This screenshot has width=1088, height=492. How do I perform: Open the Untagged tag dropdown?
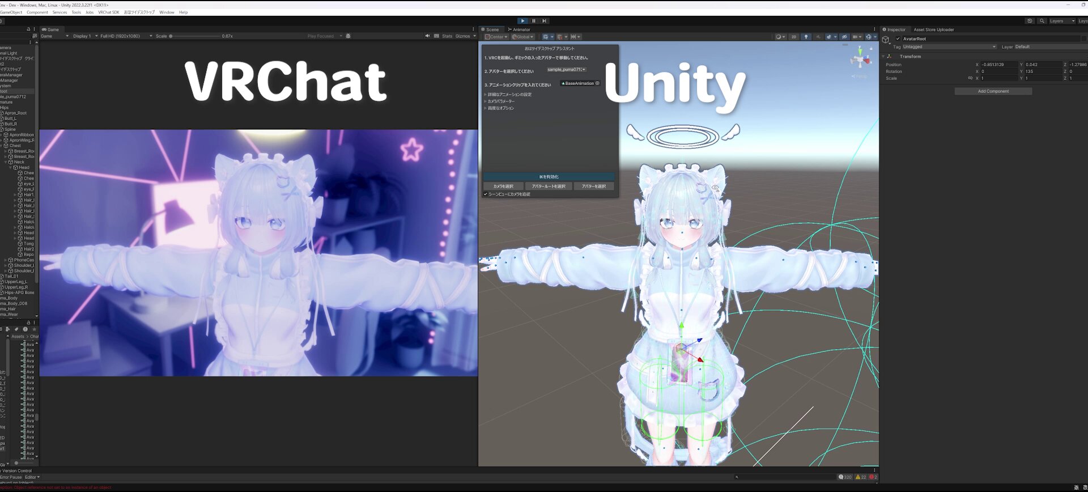point(949,47)
